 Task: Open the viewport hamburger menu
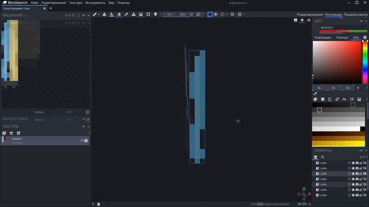(x=309, y=20)
